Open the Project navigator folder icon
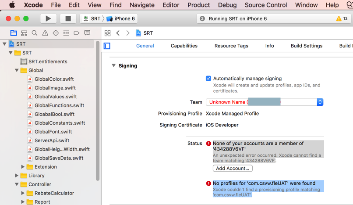Image resolution: width=353 pixels, height=205 pixels. coord(14,33)
